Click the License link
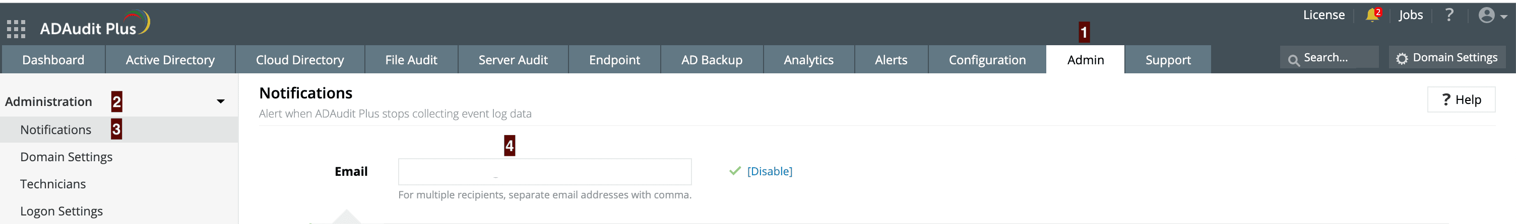Screen dimensions: 1516x224 coord(1323,15)
